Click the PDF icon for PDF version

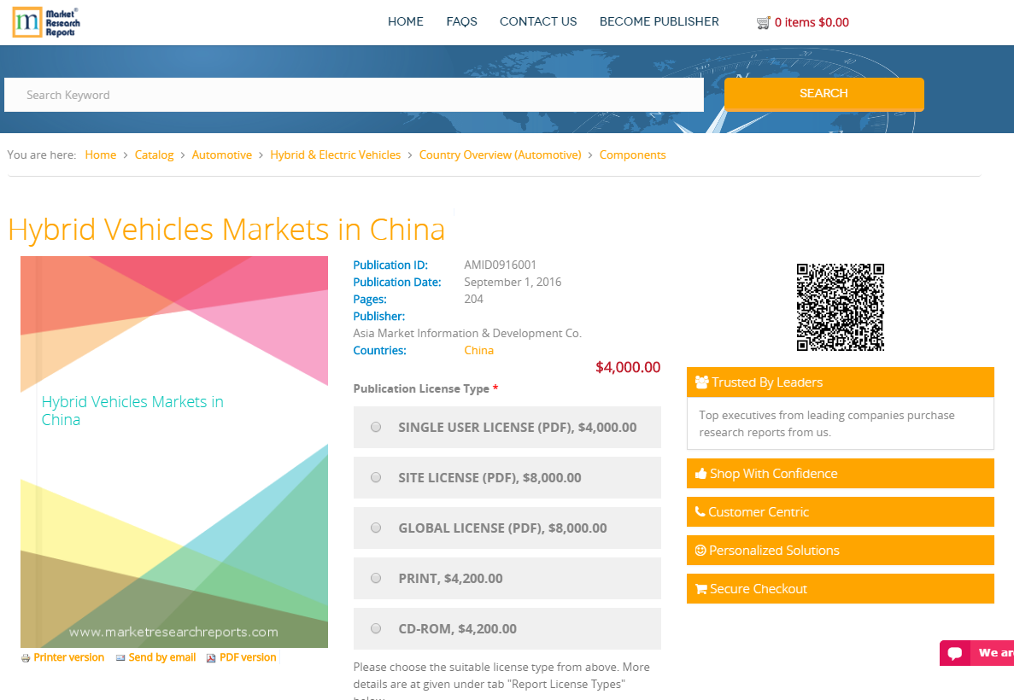click(211, 658)
